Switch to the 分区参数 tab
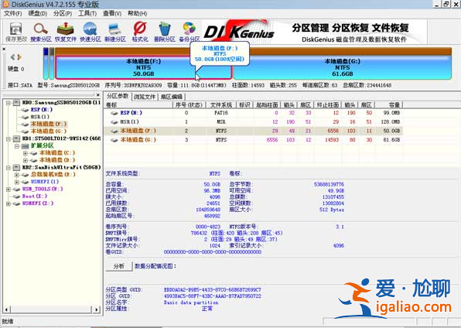Image resolution: width=461 pixels, height=328 pixels. pyautogui.click(x=118, y=96)
